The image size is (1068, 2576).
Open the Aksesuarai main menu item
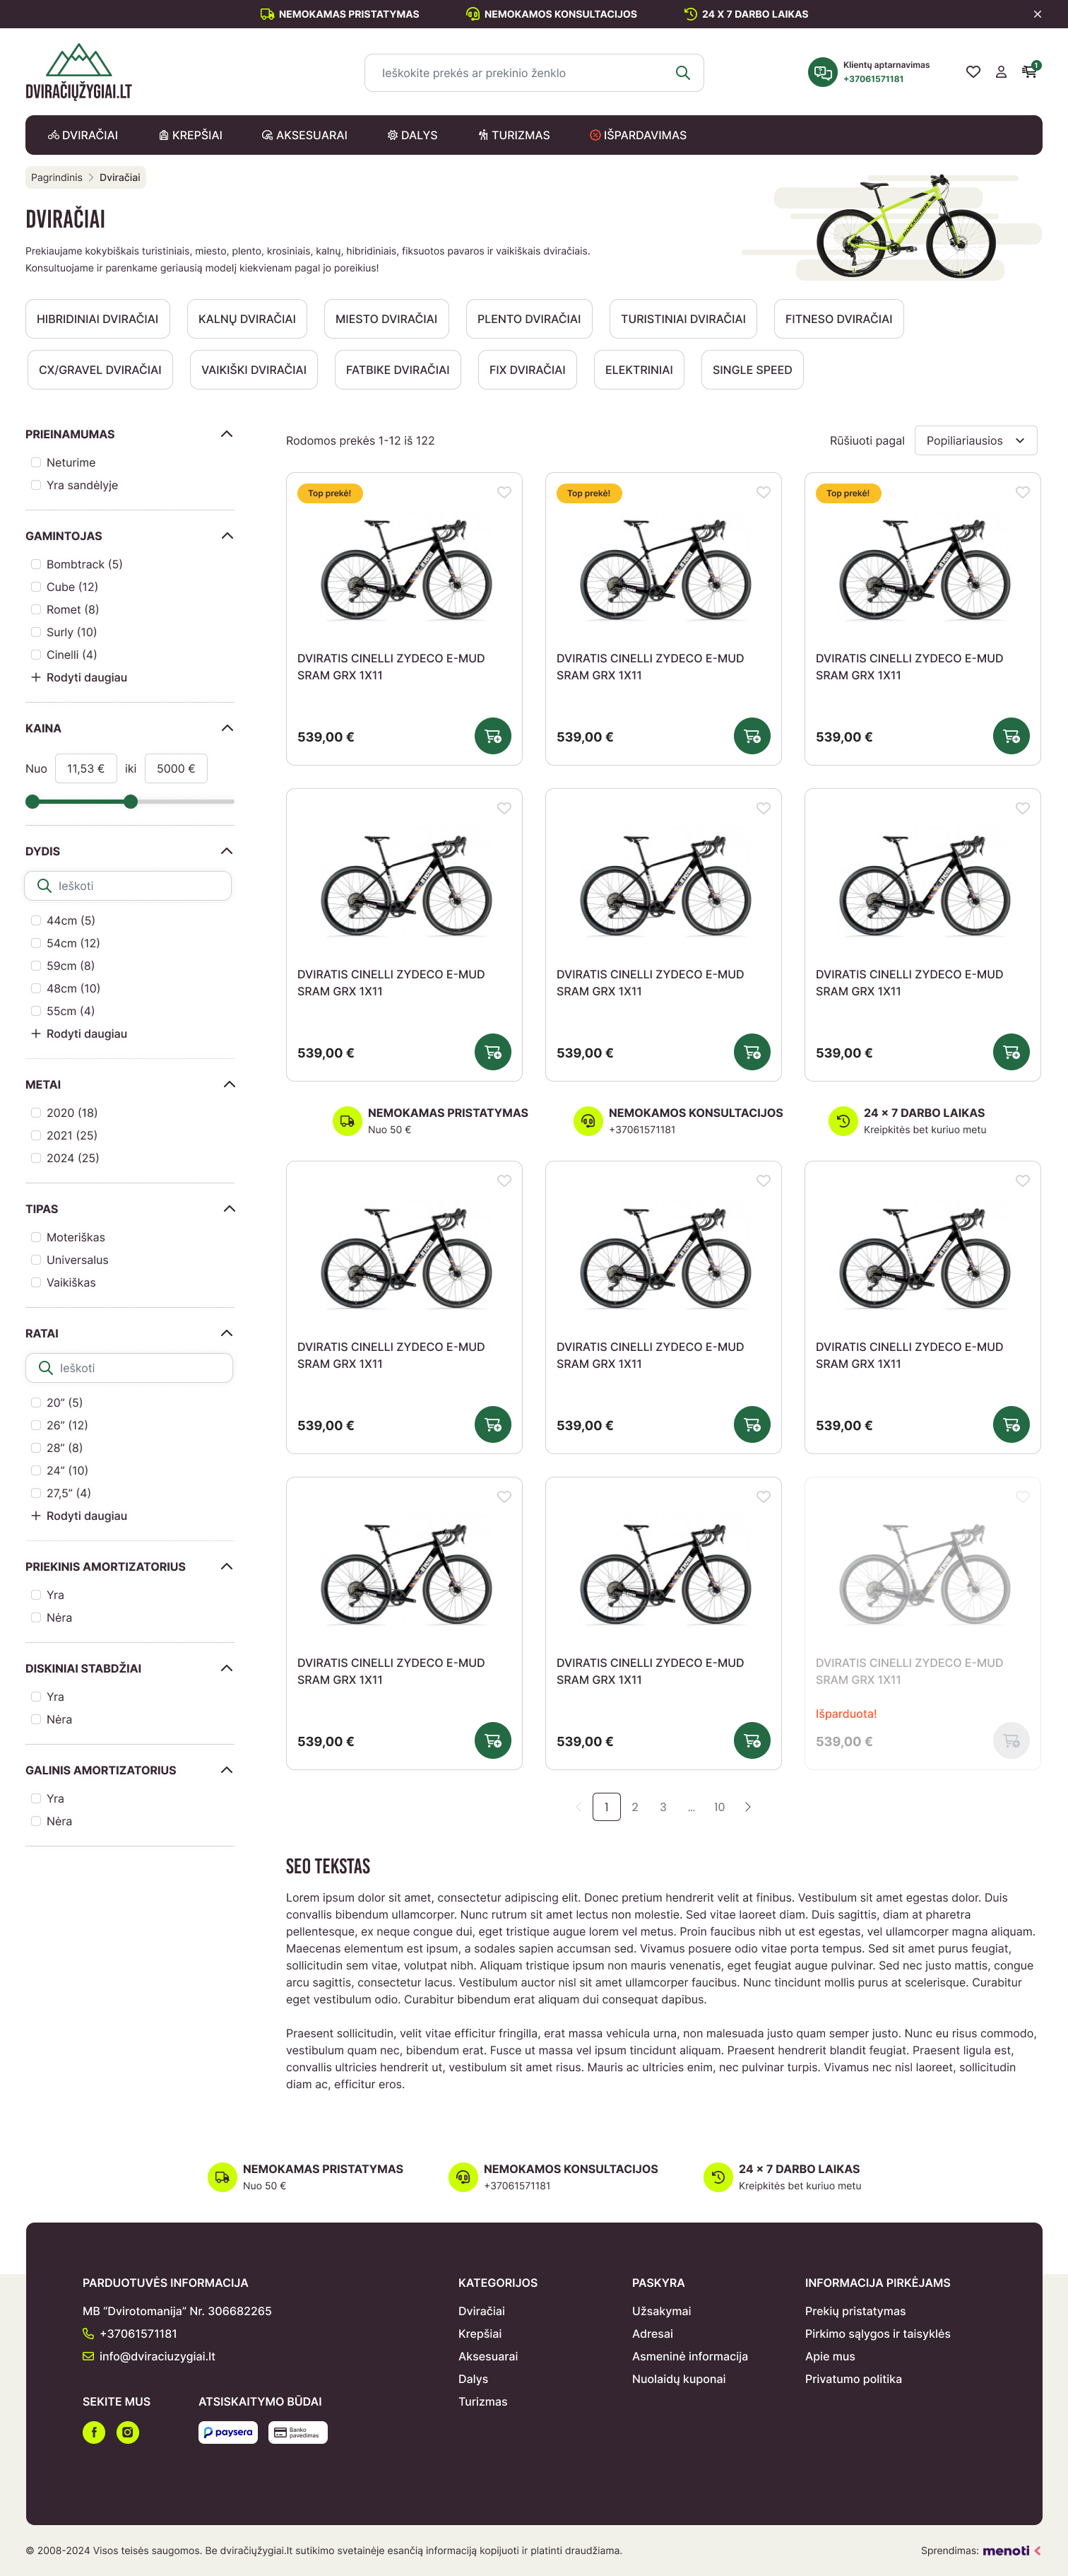click(x=304, y=135)
